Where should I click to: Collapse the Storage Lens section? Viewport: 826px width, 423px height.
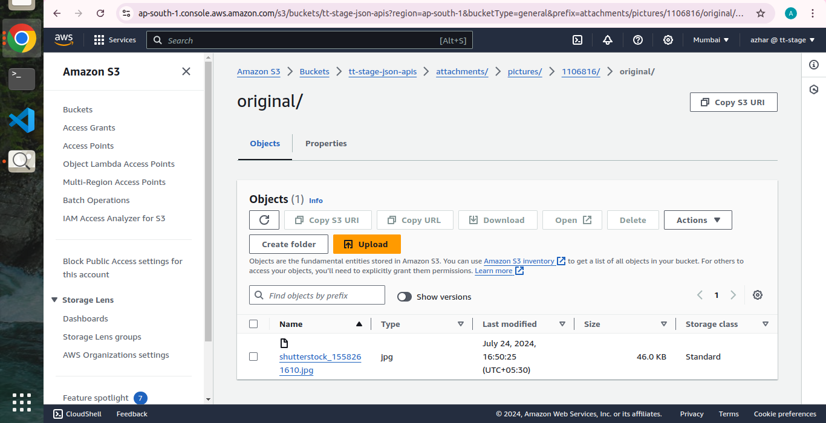tap(55, 300)
